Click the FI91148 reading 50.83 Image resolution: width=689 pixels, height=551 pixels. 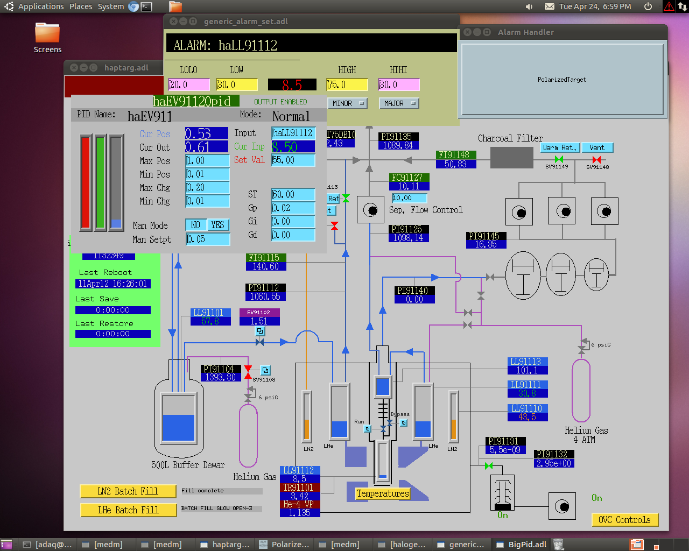(x=456, y=164)
